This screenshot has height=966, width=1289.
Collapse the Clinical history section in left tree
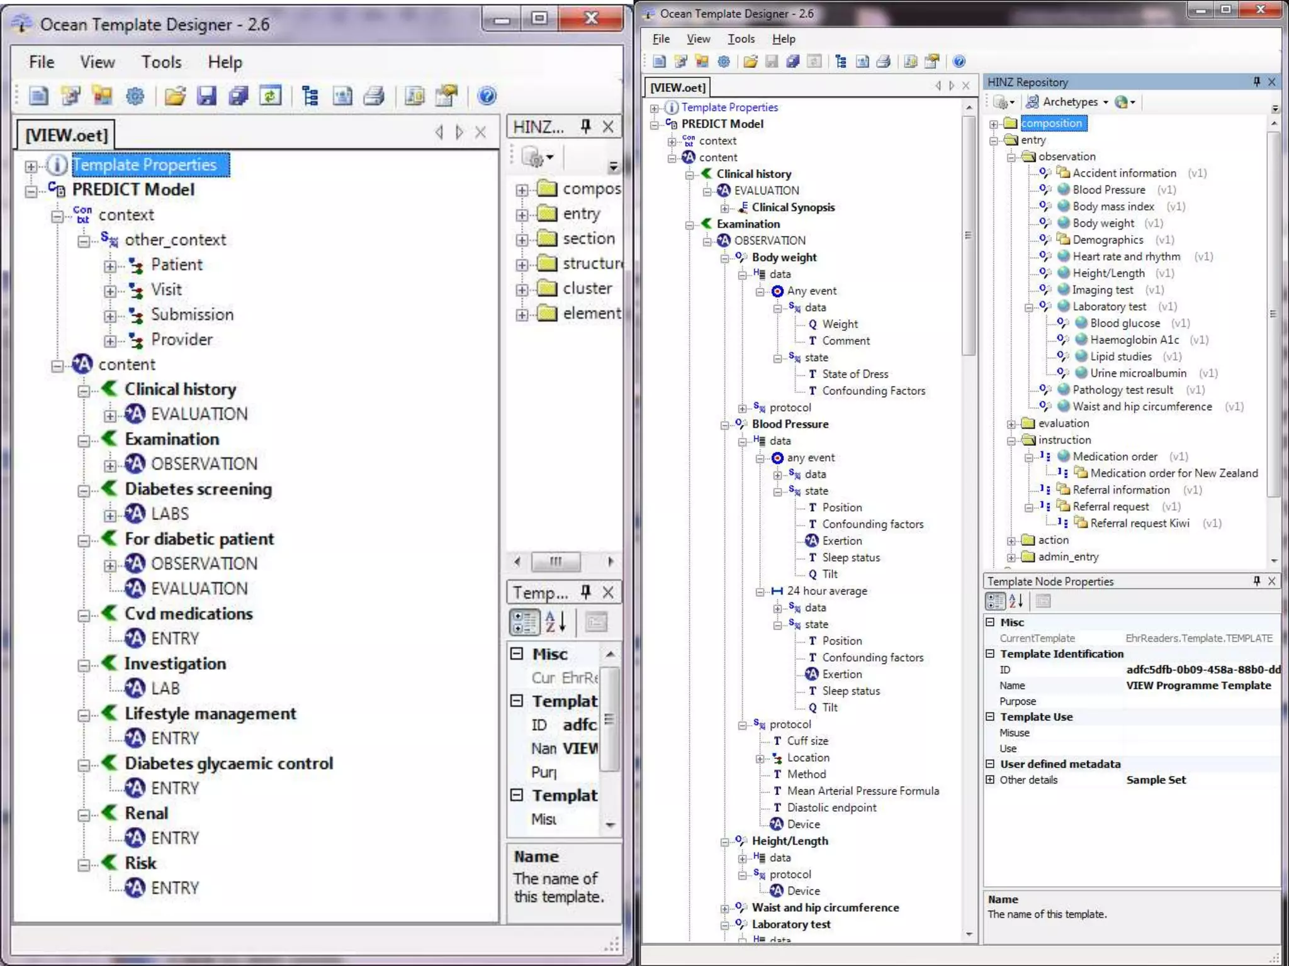pos(84,391)
